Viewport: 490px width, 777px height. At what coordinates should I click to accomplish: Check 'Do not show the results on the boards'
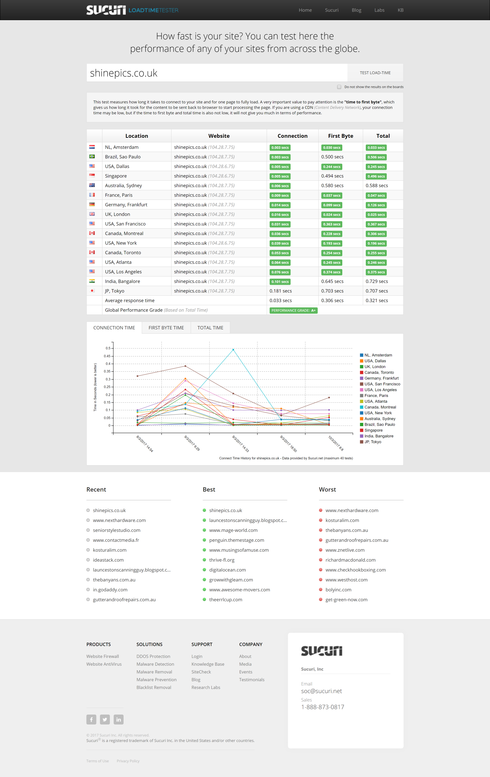click(339, 87)
